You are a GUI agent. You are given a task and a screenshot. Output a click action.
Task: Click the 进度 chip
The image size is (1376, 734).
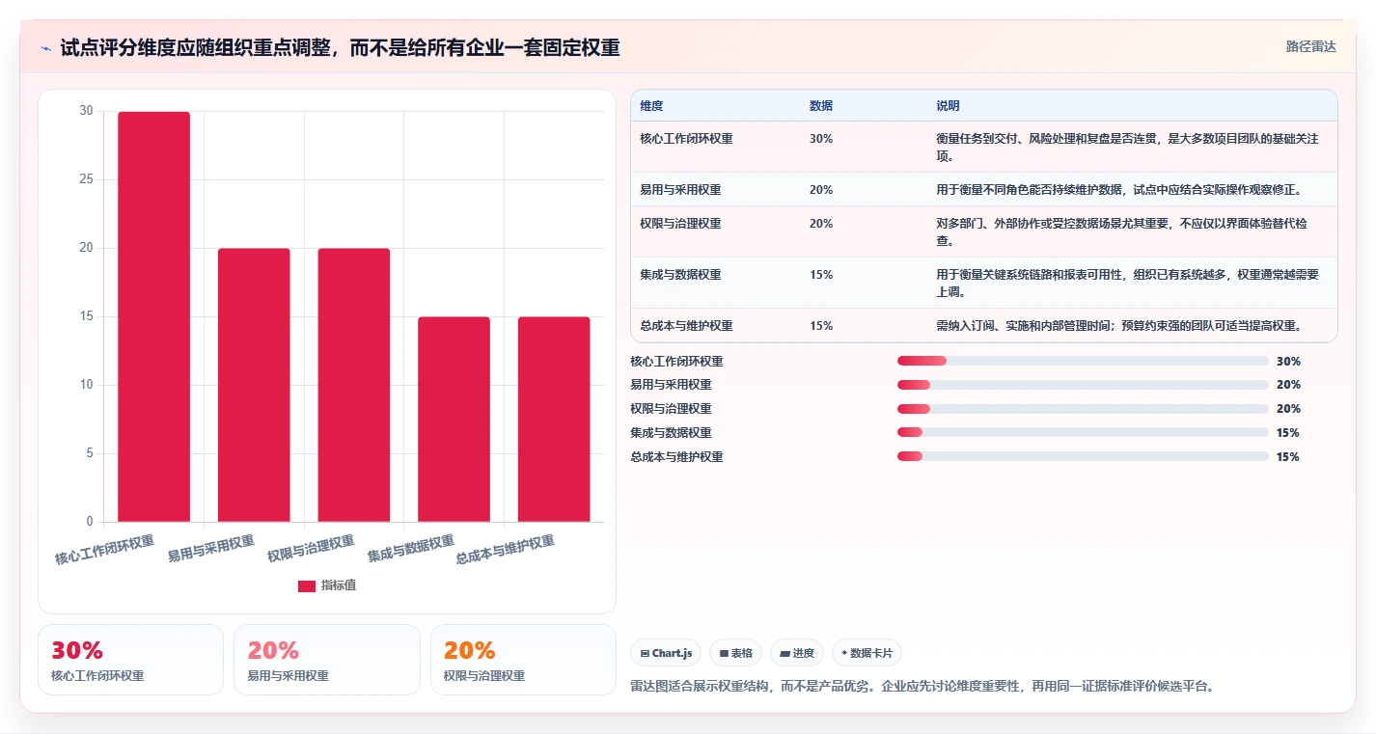pos(797,653)
